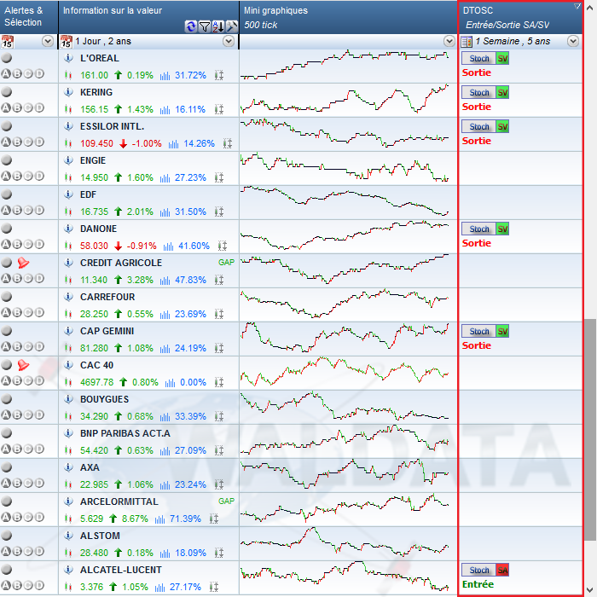Open the 1 Jour, 2 ans period dropdown
The image size is (597, 597).
pos(229,41)
